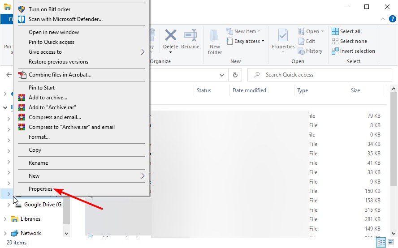
Task: Open the Easy access dropdown
Action: (245, 41)
